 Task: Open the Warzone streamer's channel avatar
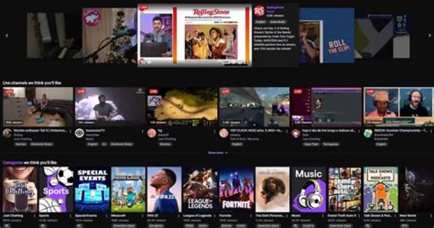[224, 133]
